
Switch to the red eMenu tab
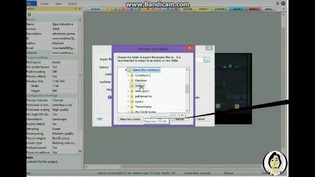click(x=253, y=9)
